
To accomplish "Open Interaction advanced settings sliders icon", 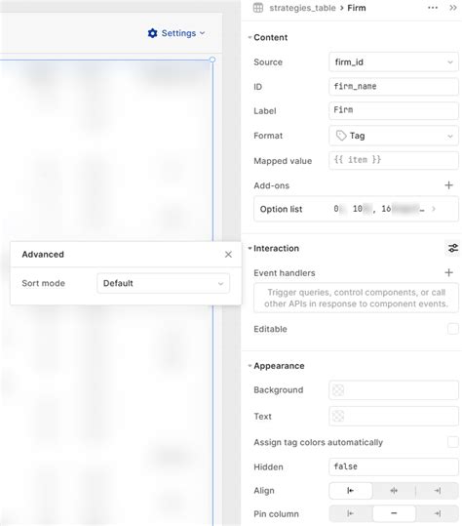I will click(453, 248).
